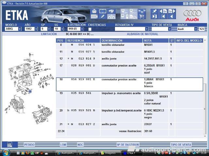Click the NOTA column header
209x156 pixels.
coord(155,40)
